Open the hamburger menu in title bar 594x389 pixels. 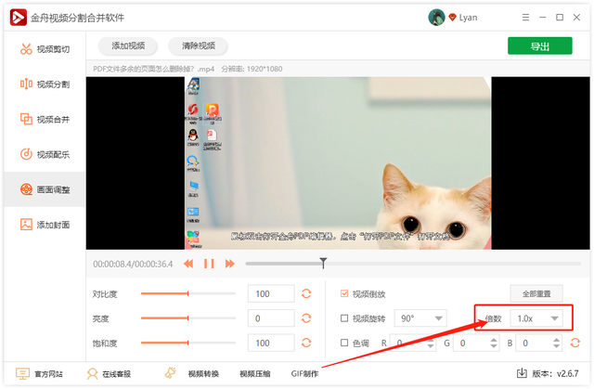click(525, 18)
